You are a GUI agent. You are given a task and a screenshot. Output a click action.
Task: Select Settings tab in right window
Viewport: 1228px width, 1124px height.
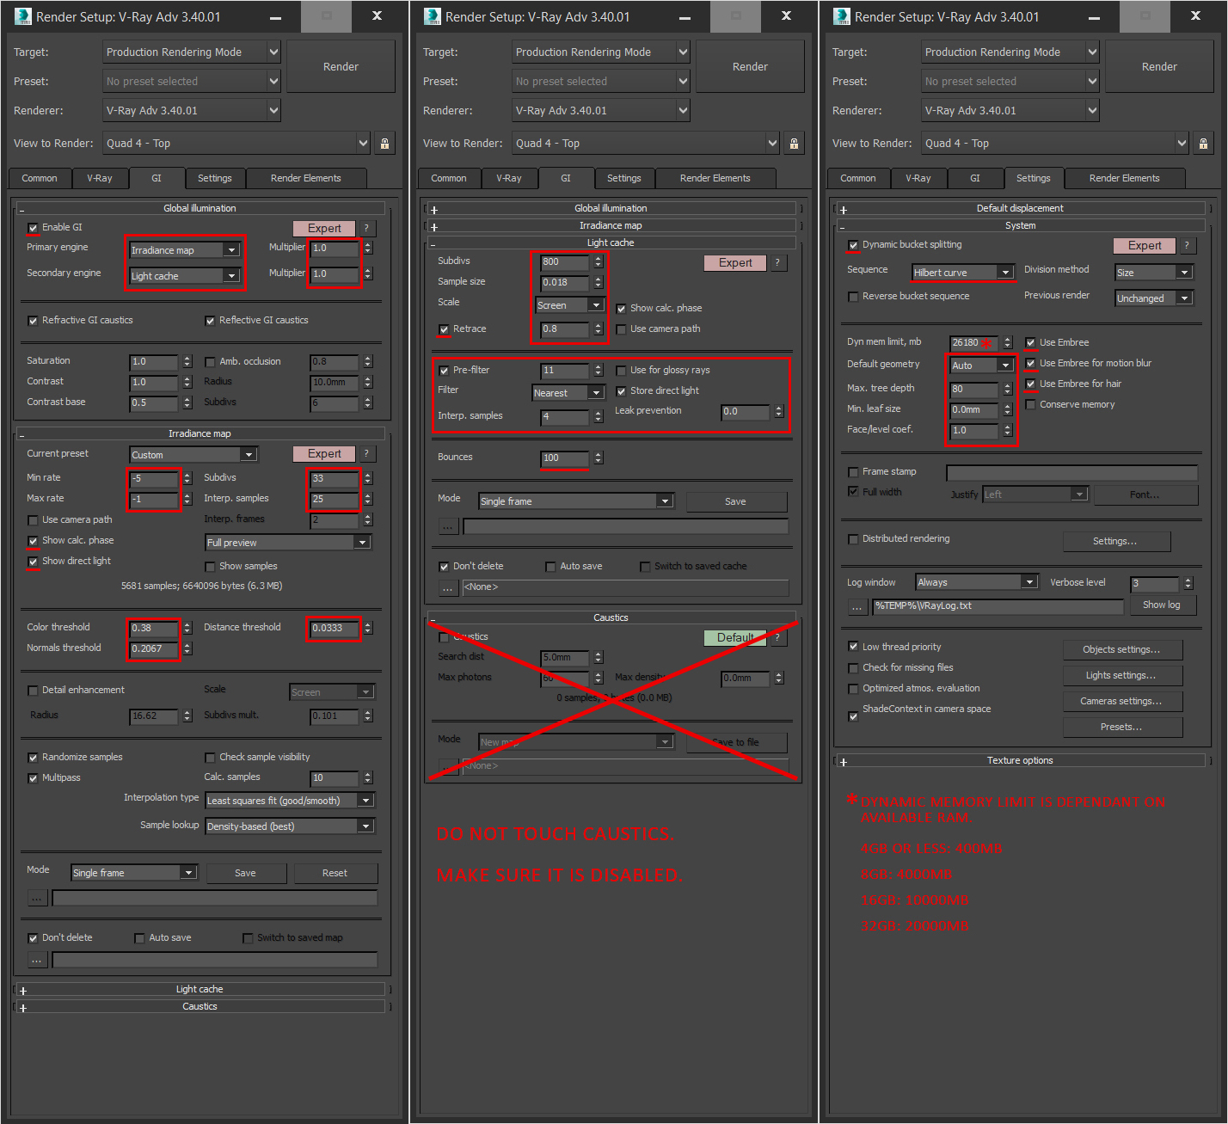click(x=1034, y=178)
